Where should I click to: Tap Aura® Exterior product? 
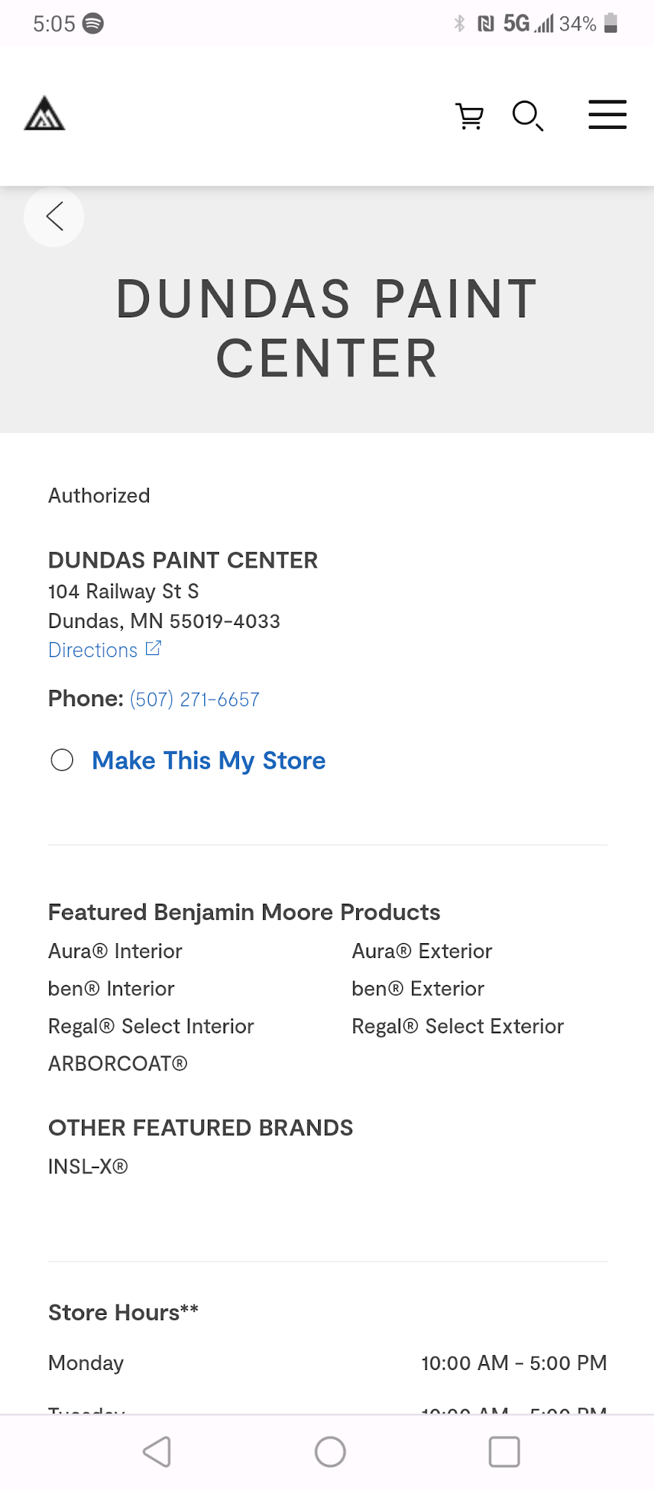(422, 951)
